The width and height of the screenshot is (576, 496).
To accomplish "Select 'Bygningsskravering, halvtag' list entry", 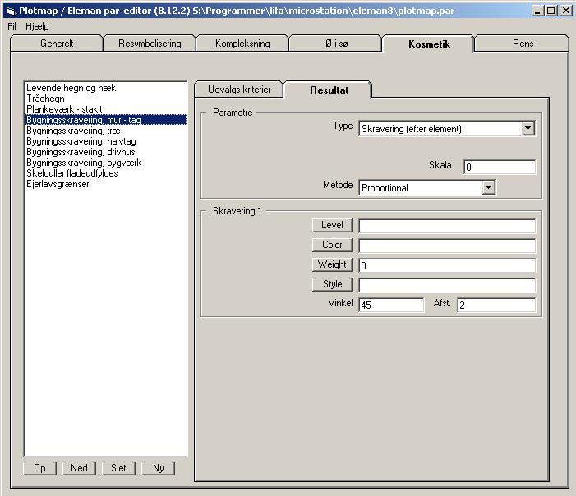I will pos(105,141).
